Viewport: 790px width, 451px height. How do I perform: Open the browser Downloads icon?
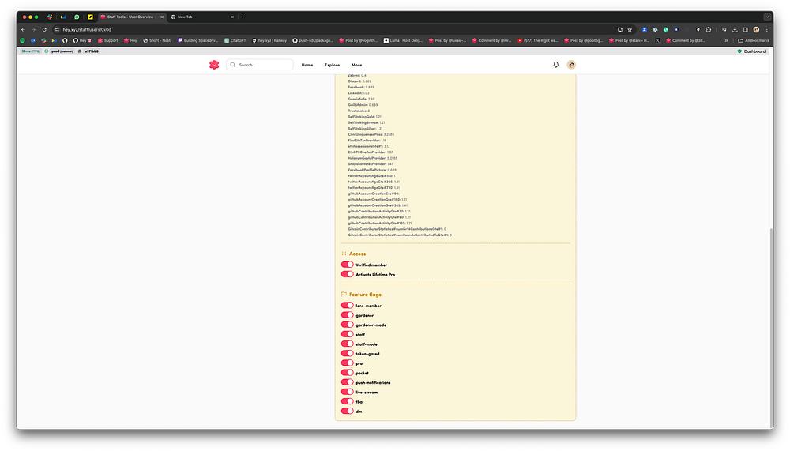click(x=735, y=30)
